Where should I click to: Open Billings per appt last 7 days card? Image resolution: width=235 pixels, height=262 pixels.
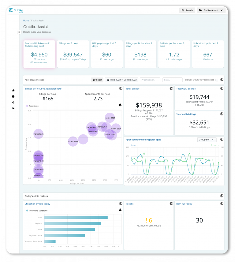tap(107, 54)
